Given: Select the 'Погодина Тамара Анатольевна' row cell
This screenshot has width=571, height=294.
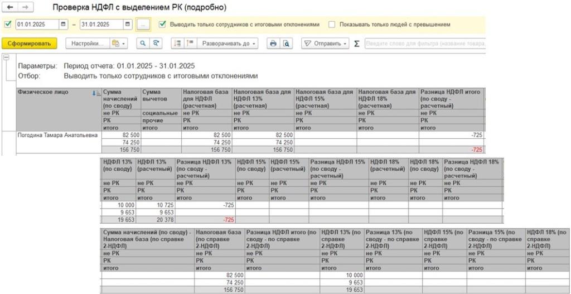Looking at the screenshot, I should coord(57,135).
